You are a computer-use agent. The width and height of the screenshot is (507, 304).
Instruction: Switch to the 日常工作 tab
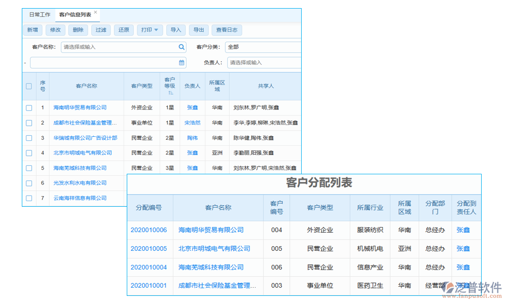tap(39, 14)
